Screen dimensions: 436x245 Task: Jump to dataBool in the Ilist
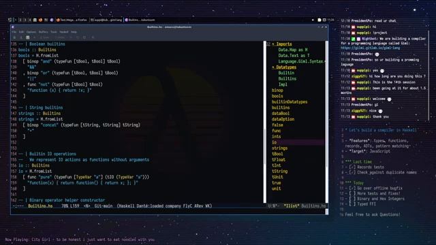coord(281,114)
